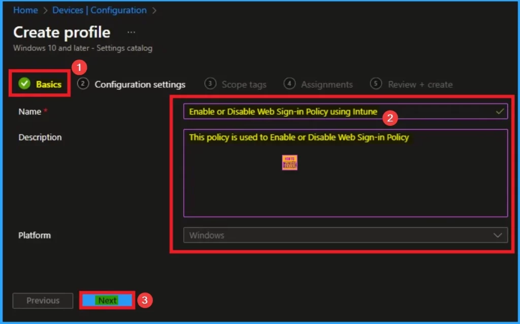Click the step 5 circle icon
Screen dimensions: 520x324
(376, 84)
